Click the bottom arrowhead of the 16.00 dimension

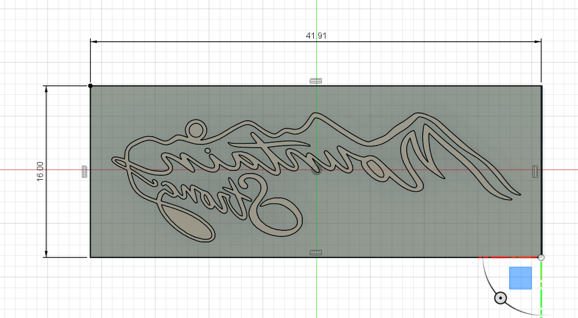[x=46, y=254]
